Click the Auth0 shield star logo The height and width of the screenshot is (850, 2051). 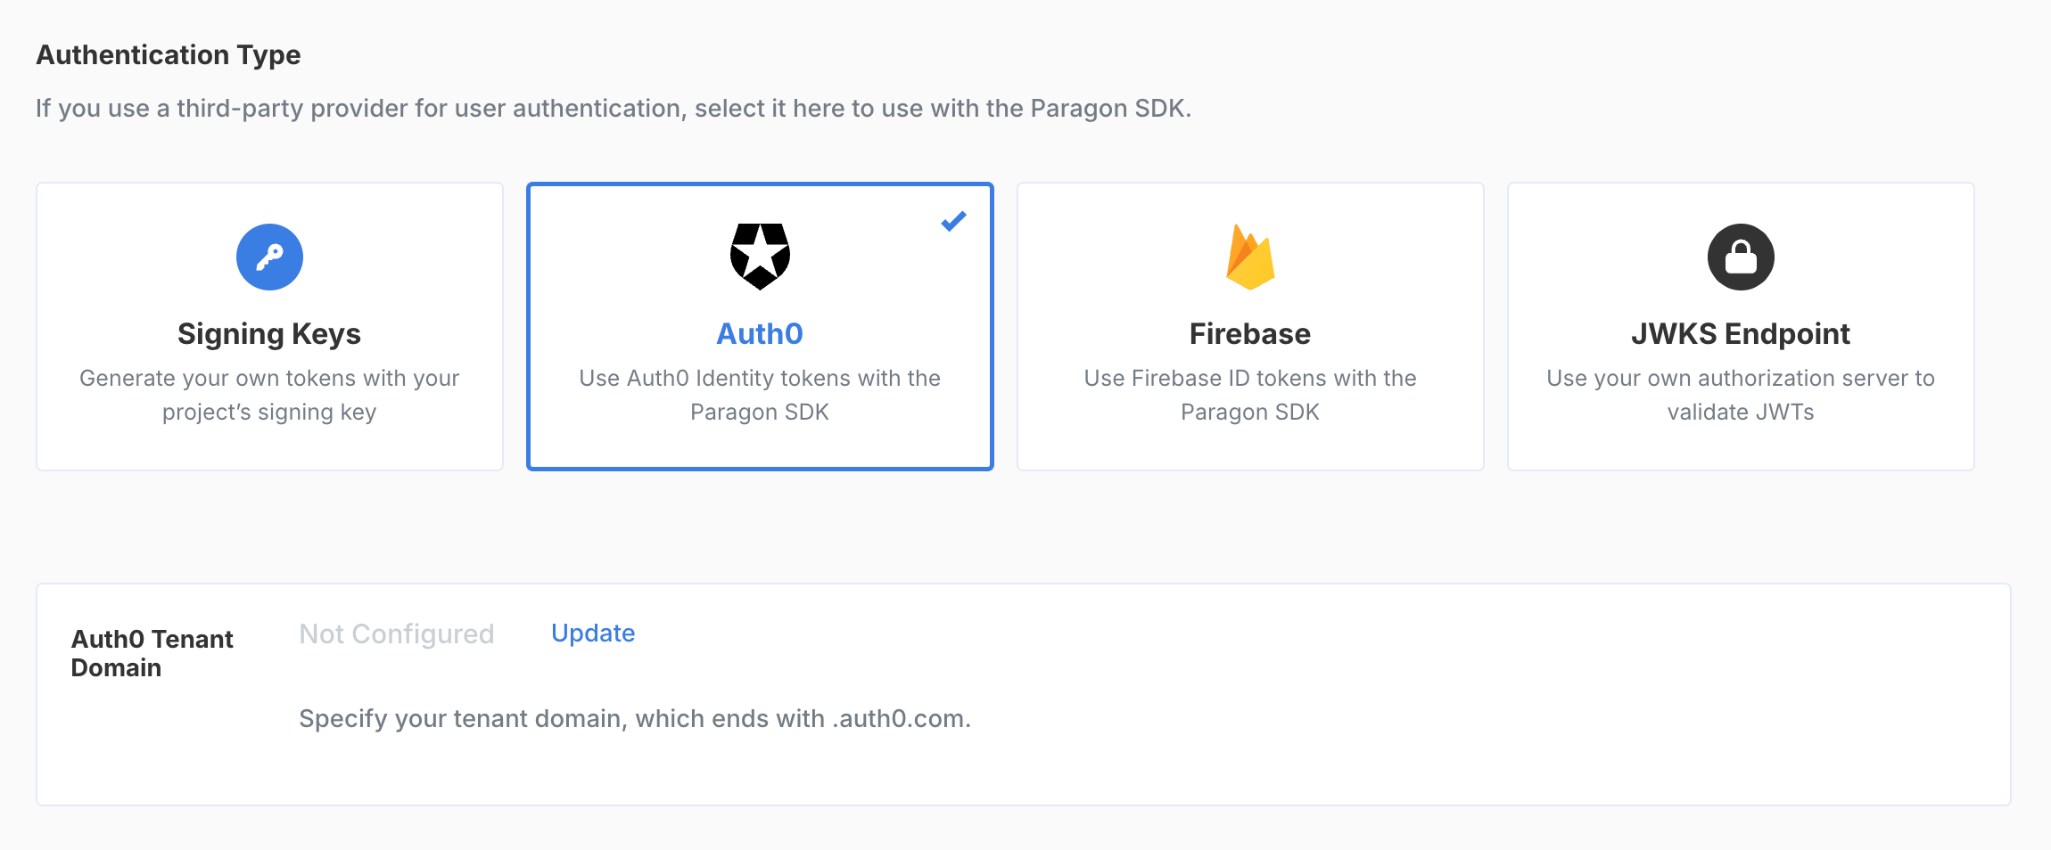click(x=760, y=257)
